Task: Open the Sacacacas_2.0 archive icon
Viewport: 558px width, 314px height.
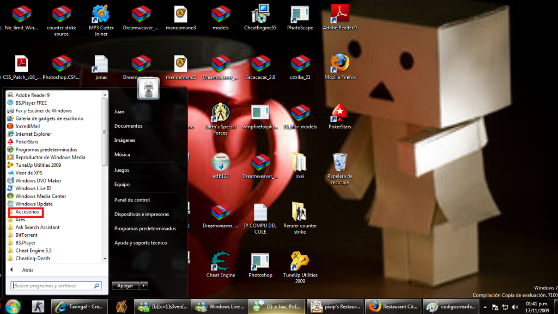Action: 260,67
